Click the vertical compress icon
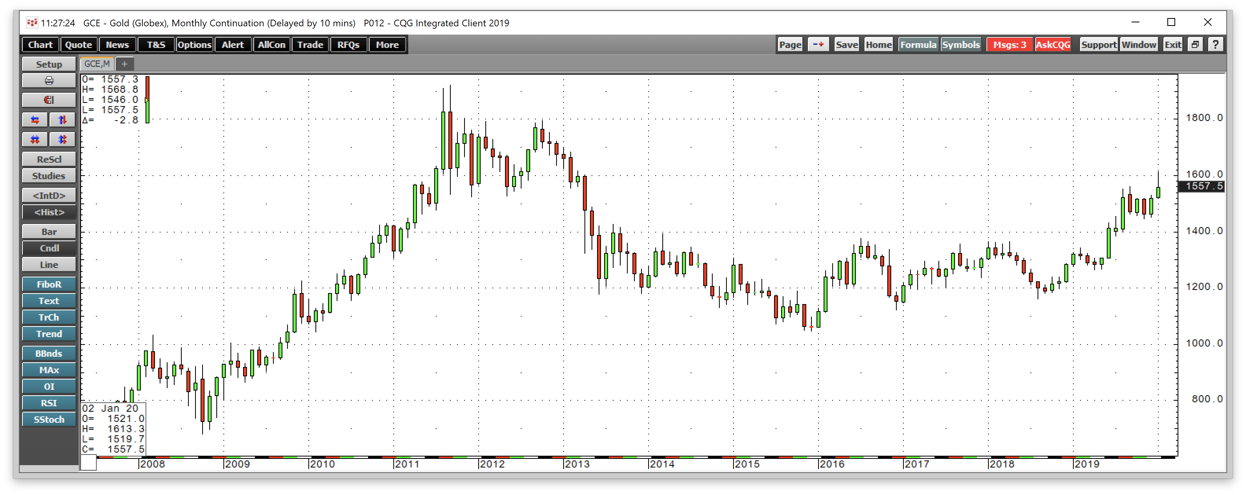This screenshot has height=495, width=1246. coord(62,139)
